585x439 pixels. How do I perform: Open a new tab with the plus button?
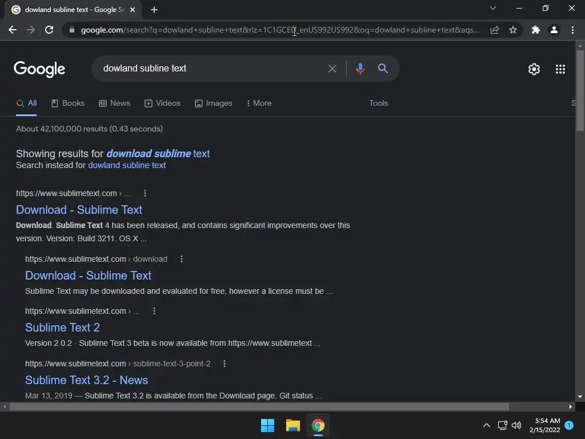click(154, 10)
